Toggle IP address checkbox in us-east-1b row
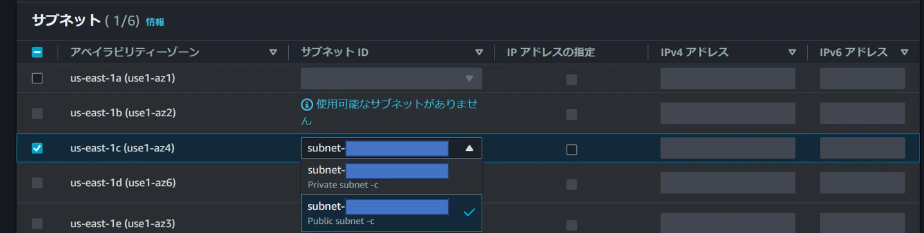 coord(572,114)
